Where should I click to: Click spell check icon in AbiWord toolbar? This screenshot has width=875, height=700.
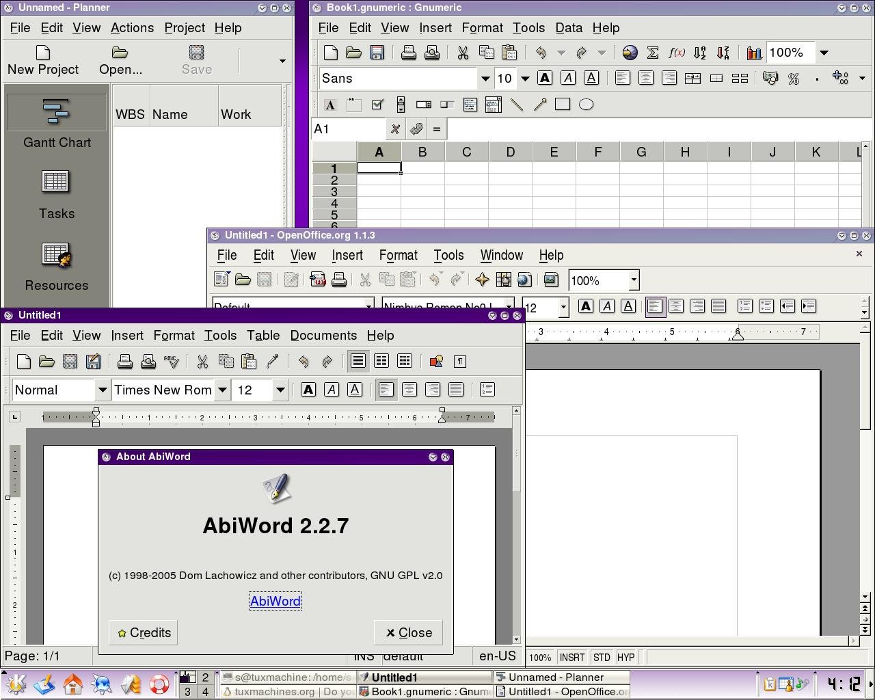pos(172,362)
